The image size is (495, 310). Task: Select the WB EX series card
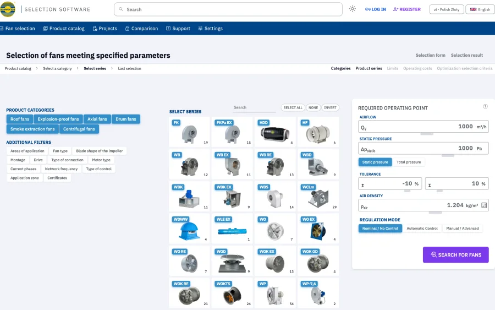pos(232,164)
